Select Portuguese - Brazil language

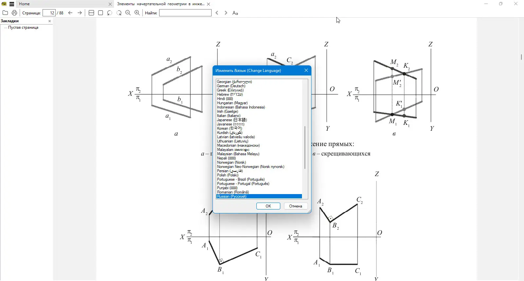(259, 179)
